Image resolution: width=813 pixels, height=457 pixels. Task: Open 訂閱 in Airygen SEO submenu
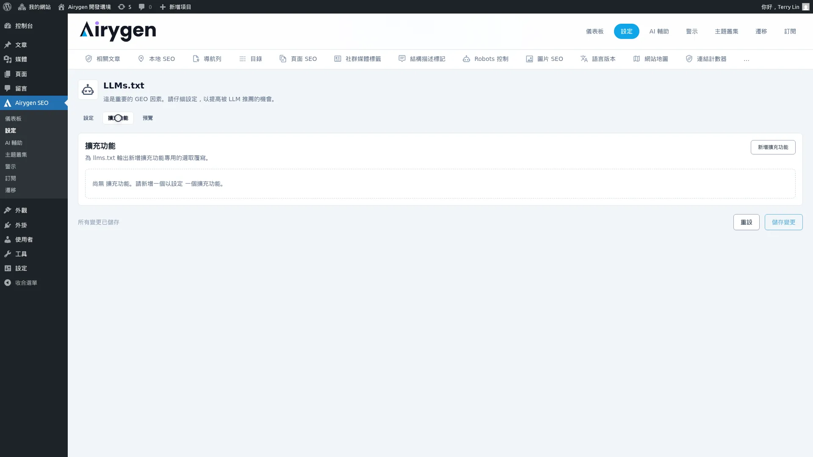(11, 179)
